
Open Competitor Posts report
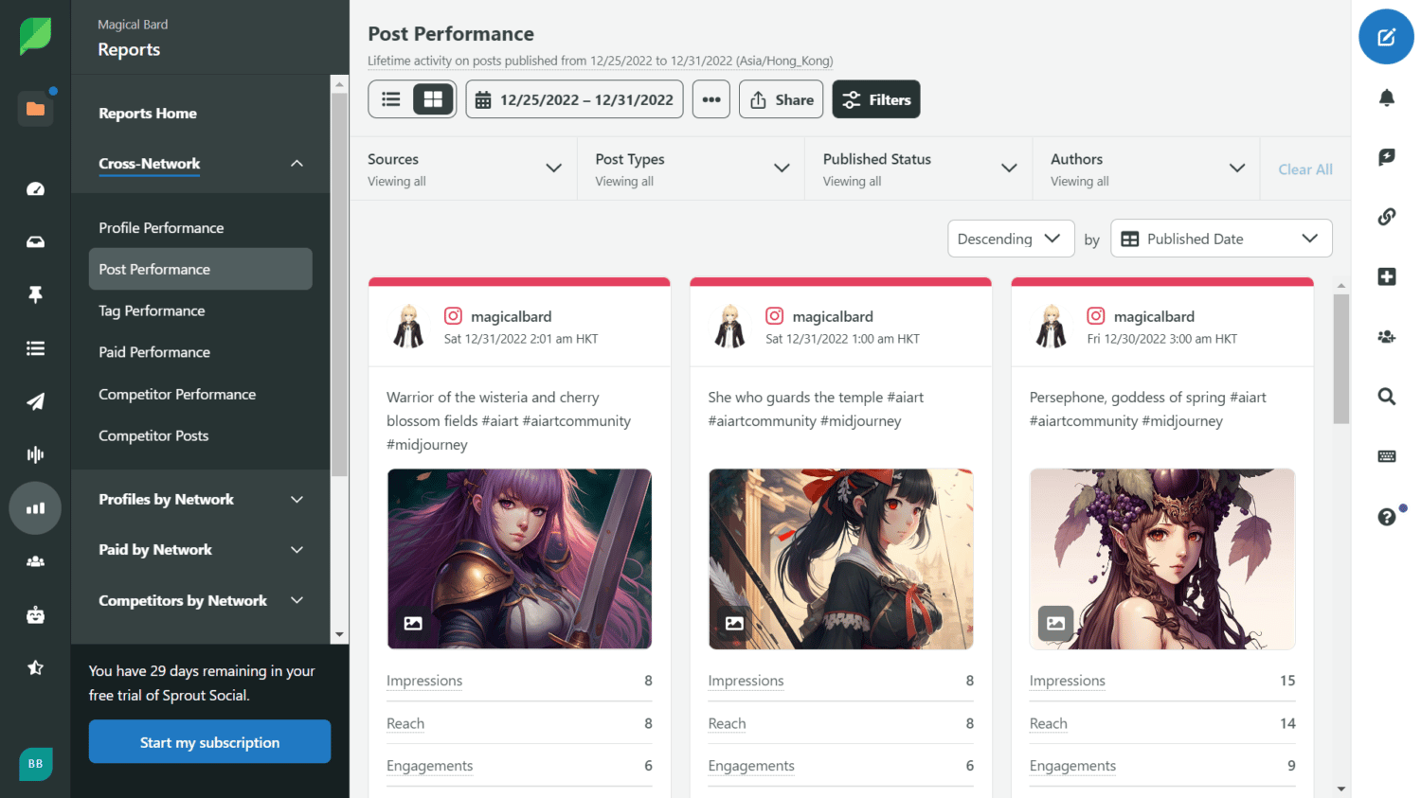pyautogui.click(x=153, y=435)
